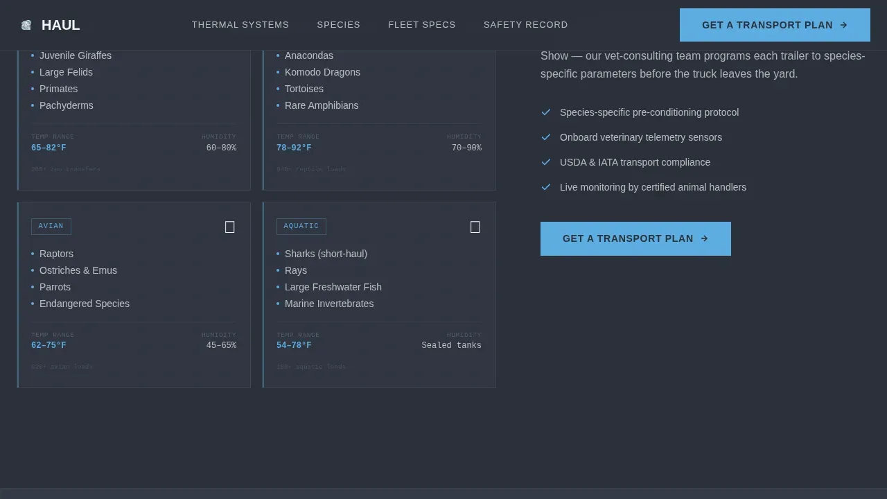Screen dimensions: 887x499
Task: Click the faint zoo transfers count text
Action: pos(66,169)
